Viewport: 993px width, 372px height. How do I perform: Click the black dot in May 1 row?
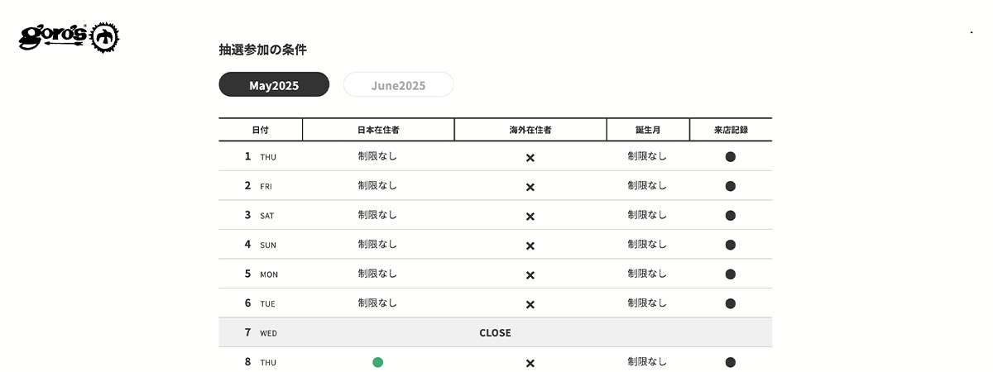click(x=730, y=156)
